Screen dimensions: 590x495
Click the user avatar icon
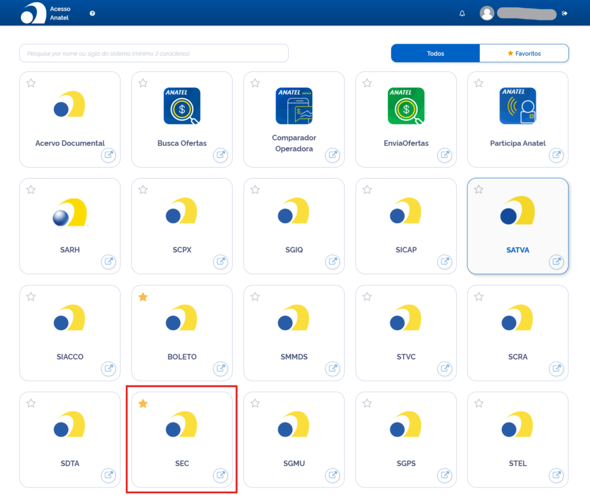coord(487,13)
